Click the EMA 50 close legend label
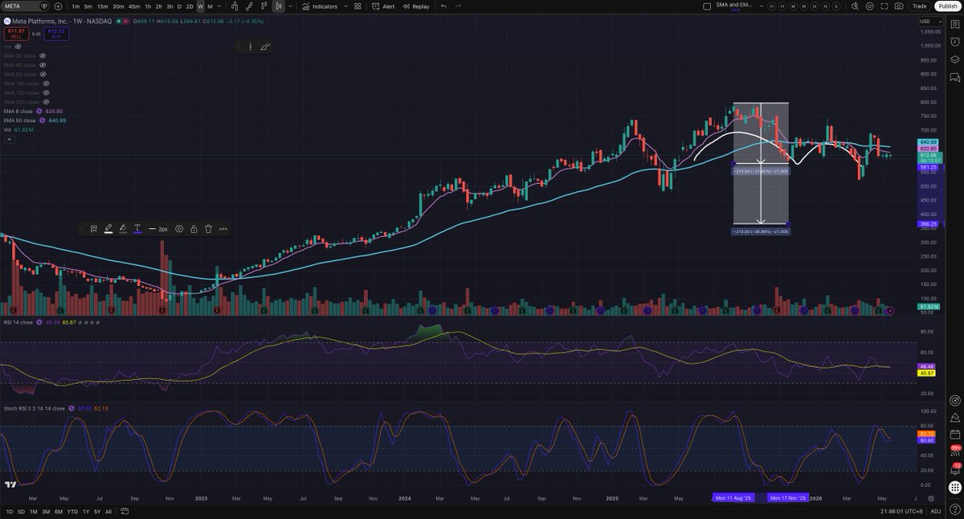964x519 pixels. click(x=19, y=121)
